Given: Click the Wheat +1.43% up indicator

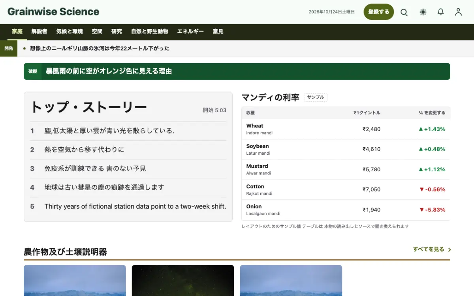Looking at the screenshot, I should pyautogui.click(x=432, y=129).
